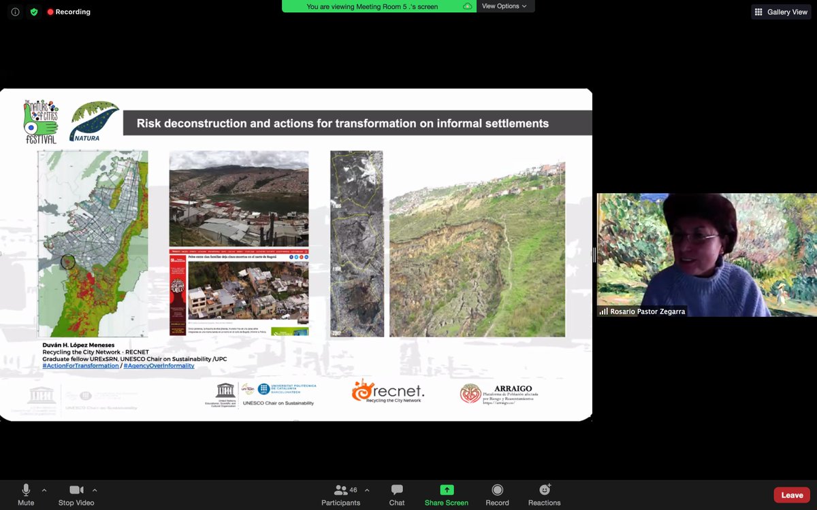The height and width of the screenshot is (510, 817).
Task: Click the landslide hillside photo
Action: pyautogui.click(x=477, y=249)
